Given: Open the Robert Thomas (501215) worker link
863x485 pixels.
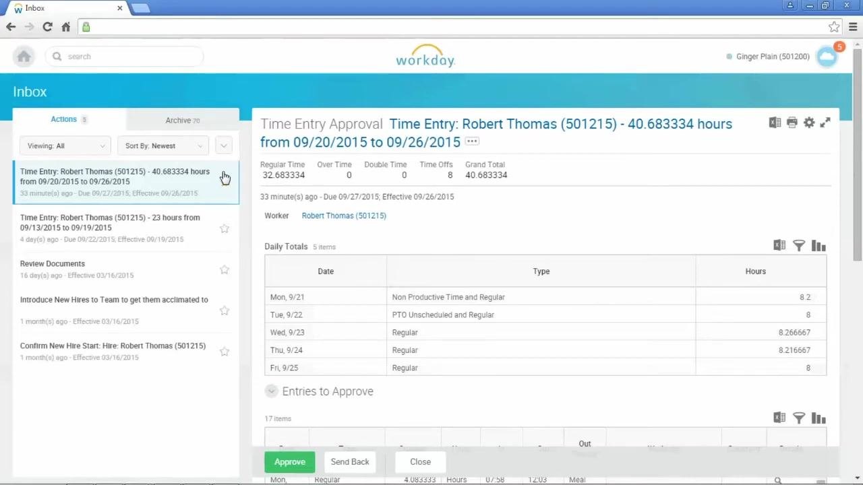Looking at the screenshot, I should point(344,216).
